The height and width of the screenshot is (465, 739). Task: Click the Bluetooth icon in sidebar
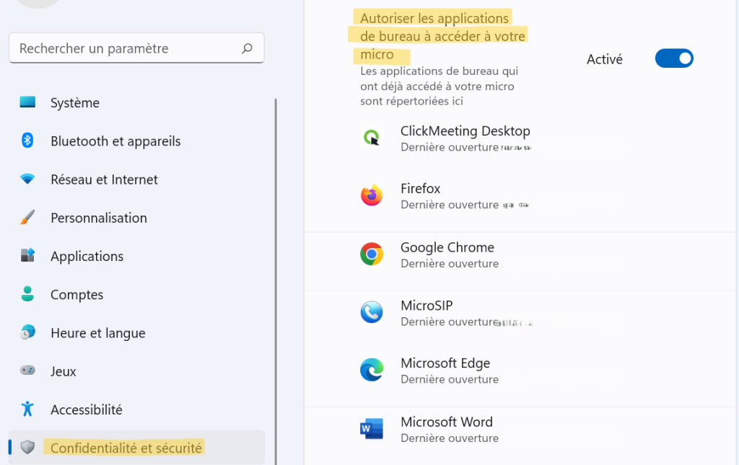(x=27, y=141)
